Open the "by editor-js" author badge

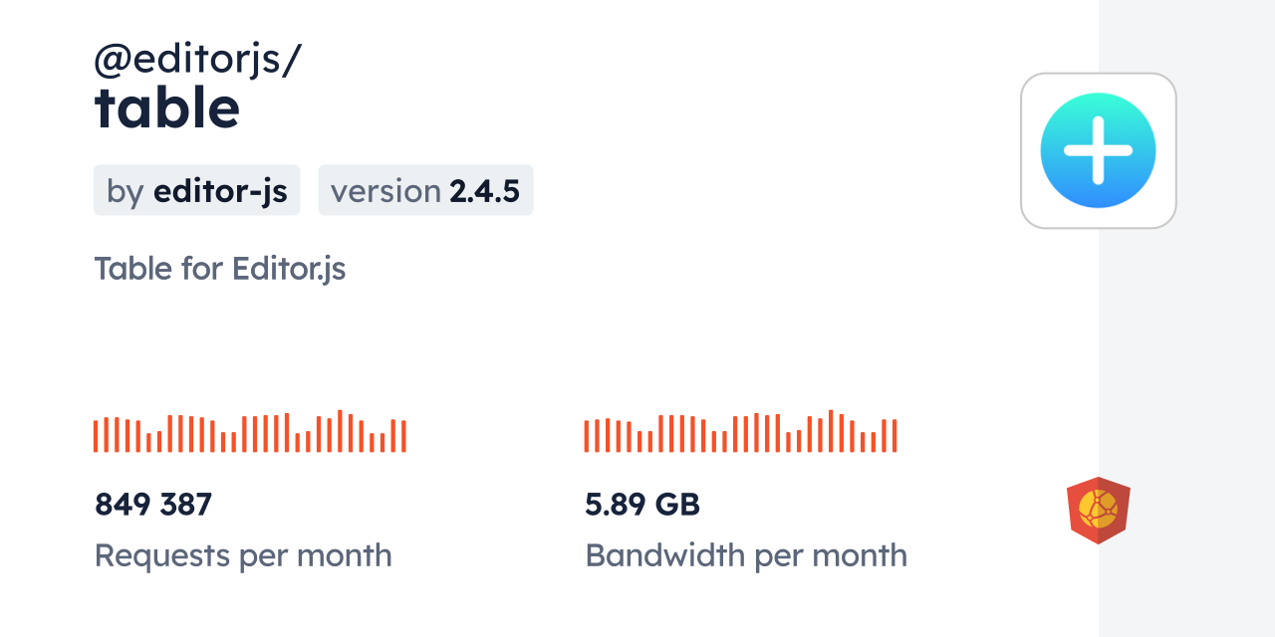(x=196, y=190)
